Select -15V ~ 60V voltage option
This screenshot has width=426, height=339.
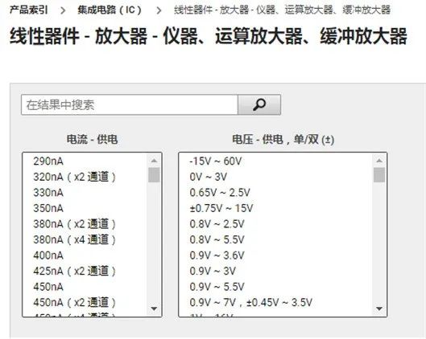pos(216,161)
